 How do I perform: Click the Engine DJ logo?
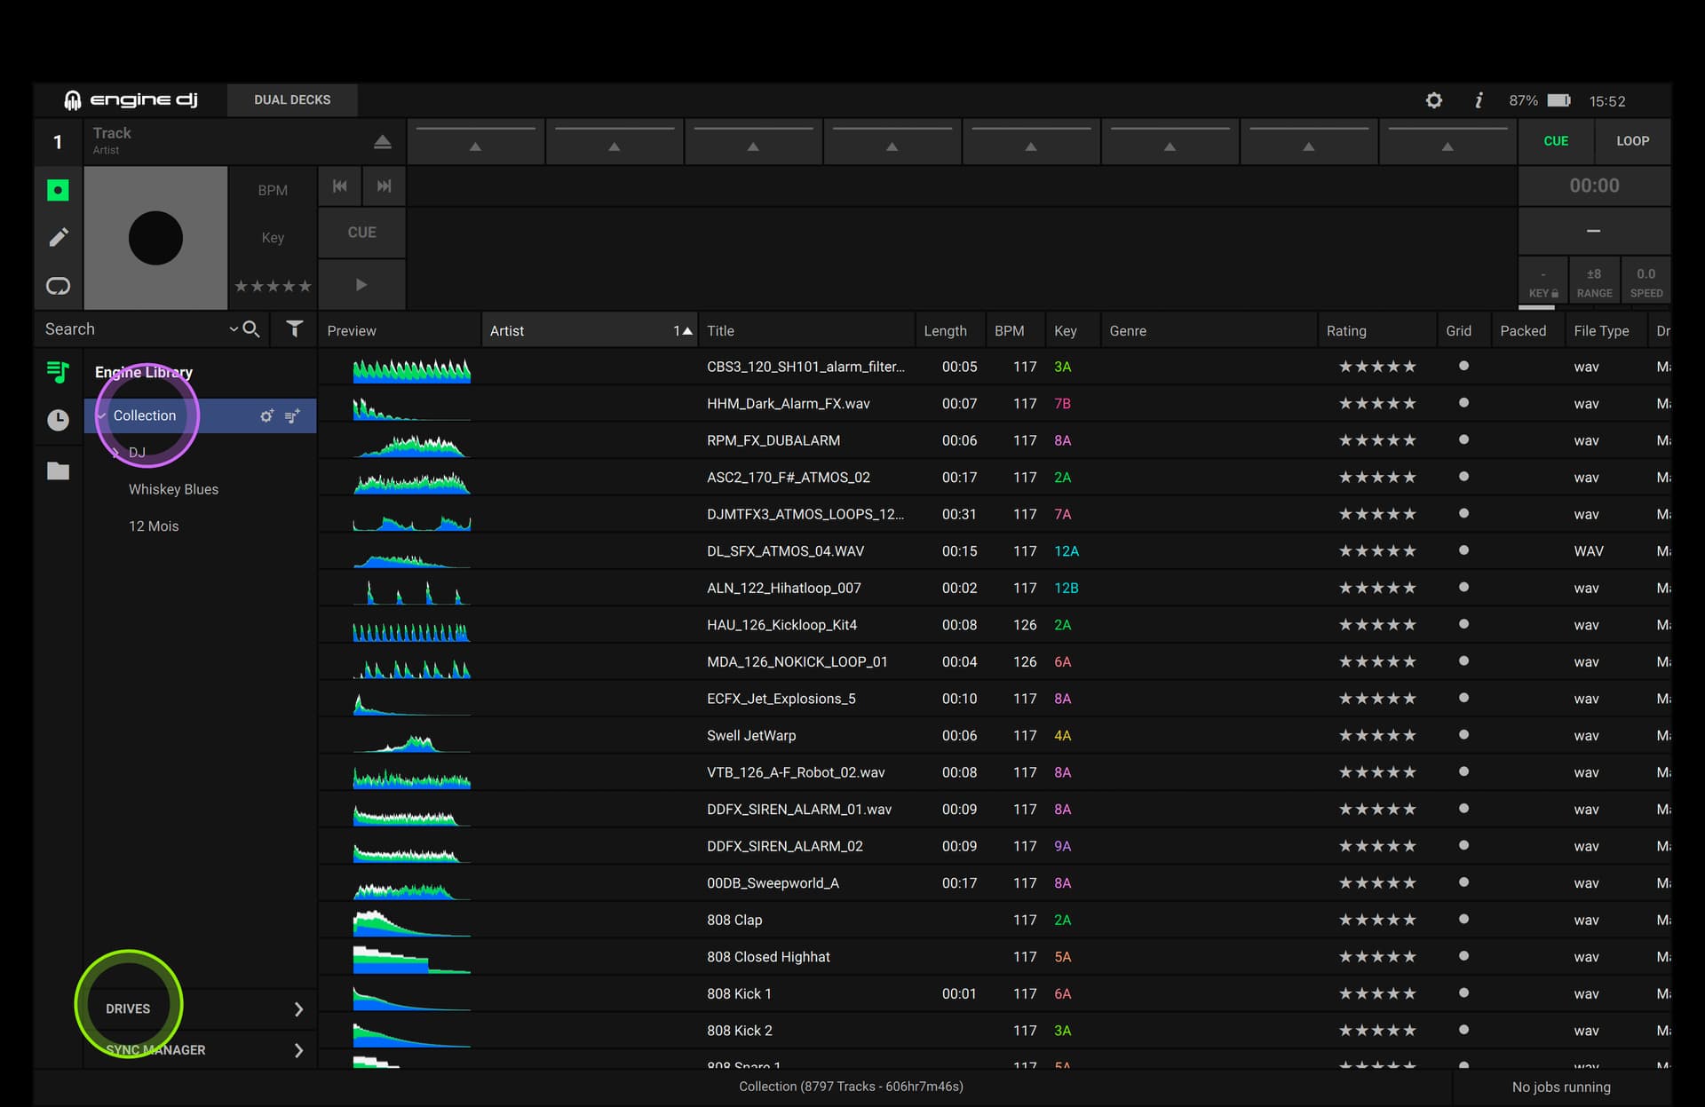(x=131, y=99)
